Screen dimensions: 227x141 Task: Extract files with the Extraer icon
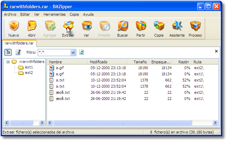tap(68, 26)
